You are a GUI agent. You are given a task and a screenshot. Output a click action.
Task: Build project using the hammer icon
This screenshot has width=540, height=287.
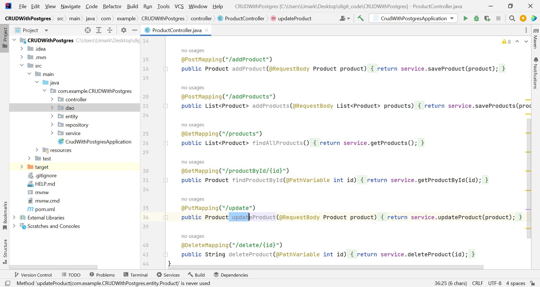click(361, 19)
